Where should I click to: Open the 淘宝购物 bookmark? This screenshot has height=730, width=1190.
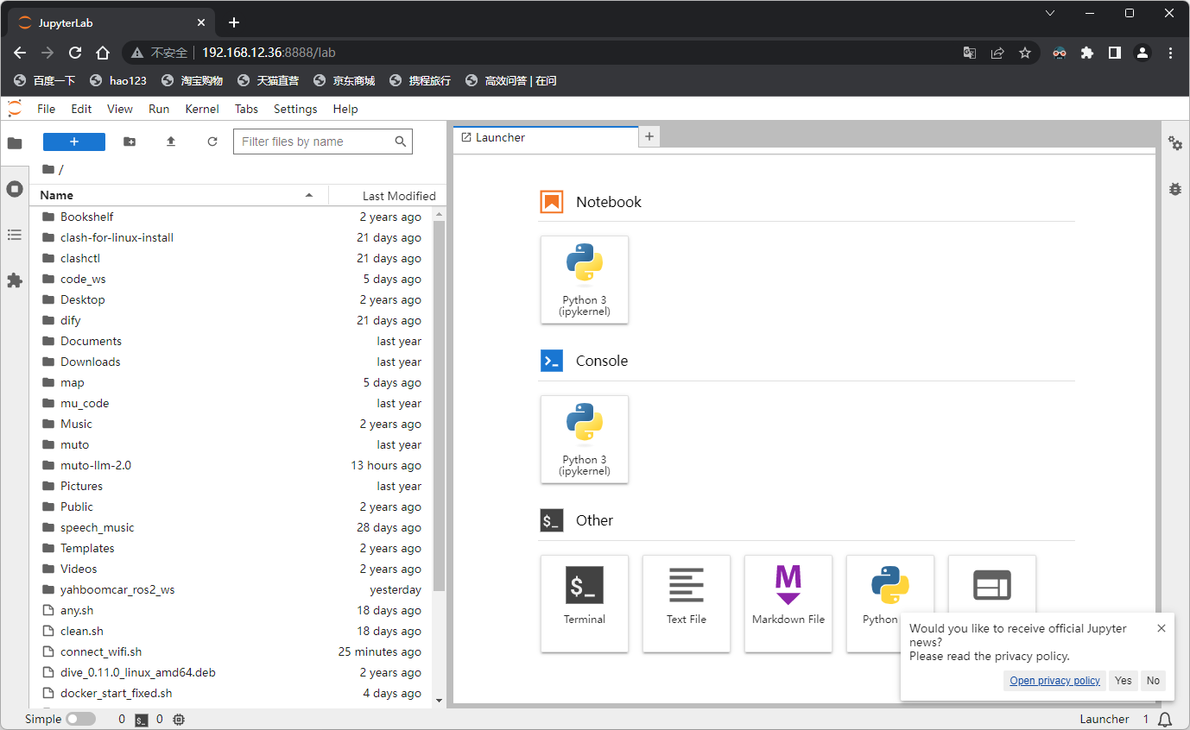pyautogui.click(x=192, y=80)
